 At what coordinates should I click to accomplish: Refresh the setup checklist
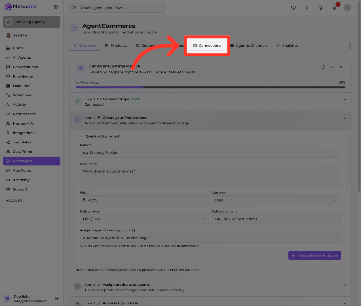point(323,67)
